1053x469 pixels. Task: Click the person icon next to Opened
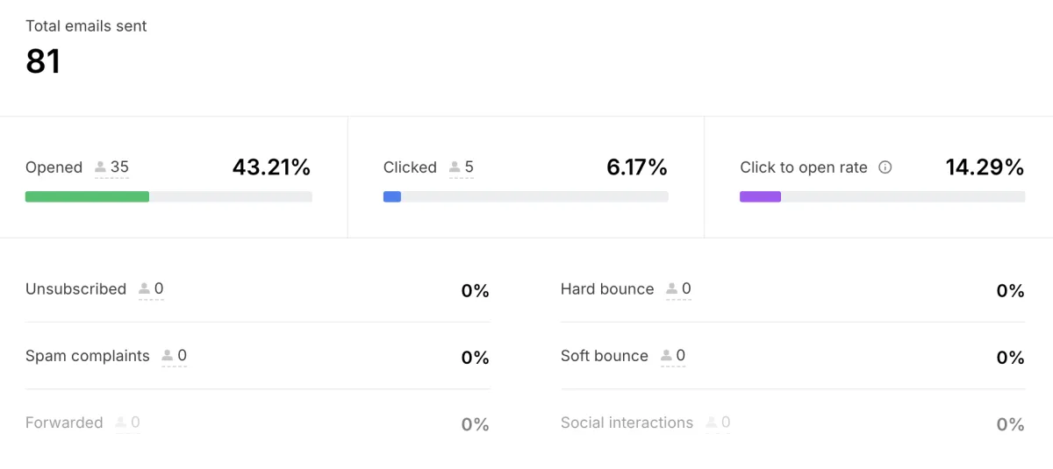pyautogui.click(x=101, y=167)
